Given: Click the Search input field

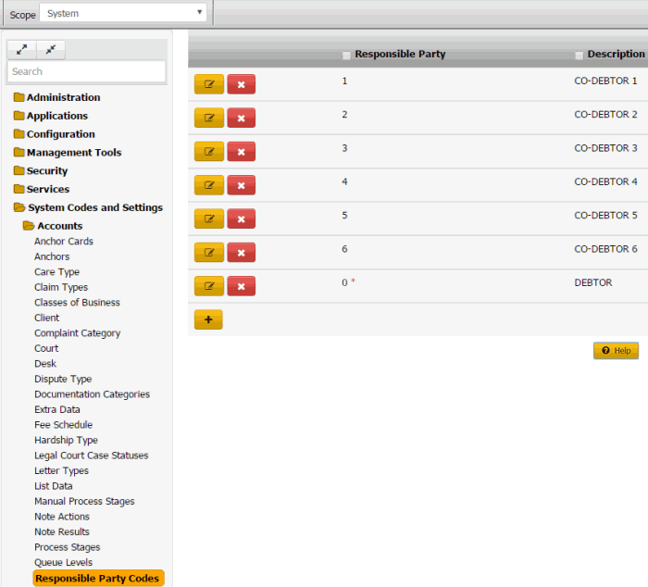Looking at the screenshot, I should coord(86,71).
